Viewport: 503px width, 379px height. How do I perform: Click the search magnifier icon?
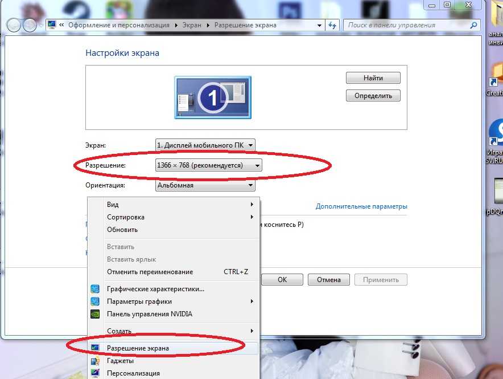(x=473, y=25)
